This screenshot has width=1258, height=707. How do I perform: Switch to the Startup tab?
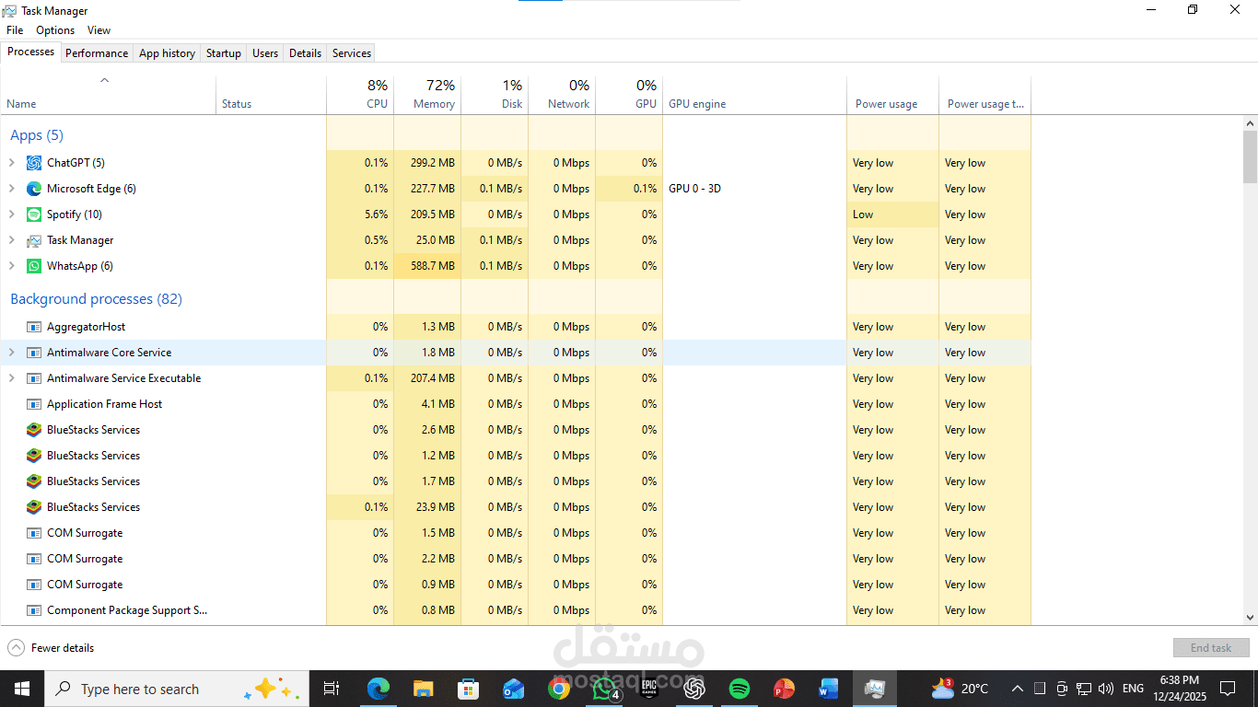[x=224, y=53]
